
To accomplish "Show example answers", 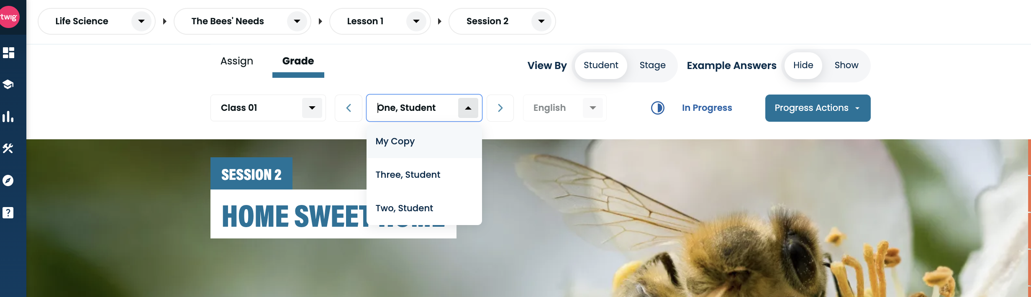I will click(x=846, y=65).
